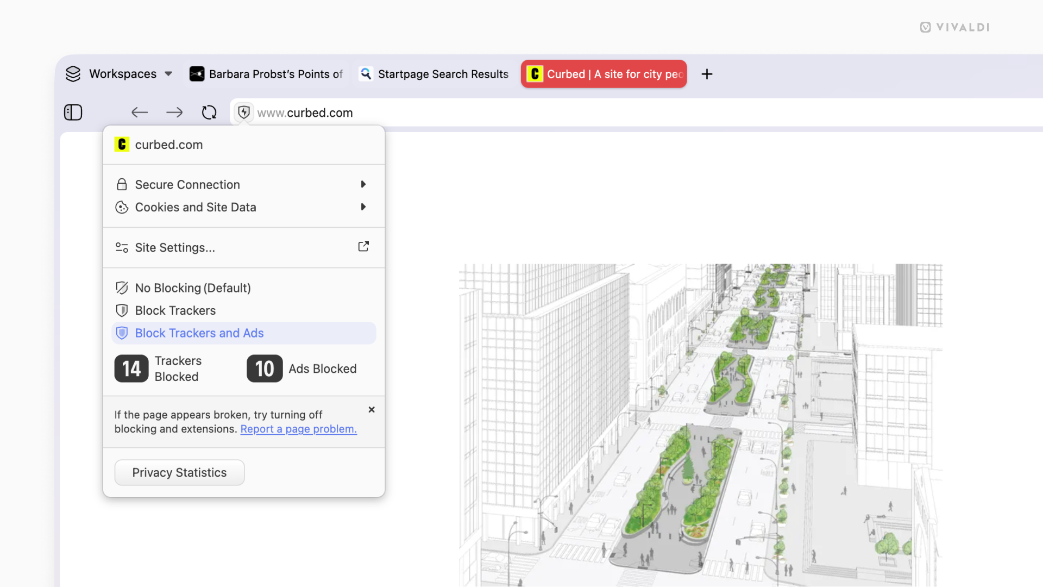Viewport: 1043px width, 587px height.
Task: Click Barbara Probst tab favicon
Action: tap(197, 74)
